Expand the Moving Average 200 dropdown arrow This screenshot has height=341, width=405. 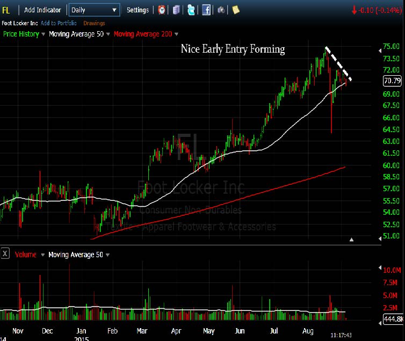tap(176, 34)
